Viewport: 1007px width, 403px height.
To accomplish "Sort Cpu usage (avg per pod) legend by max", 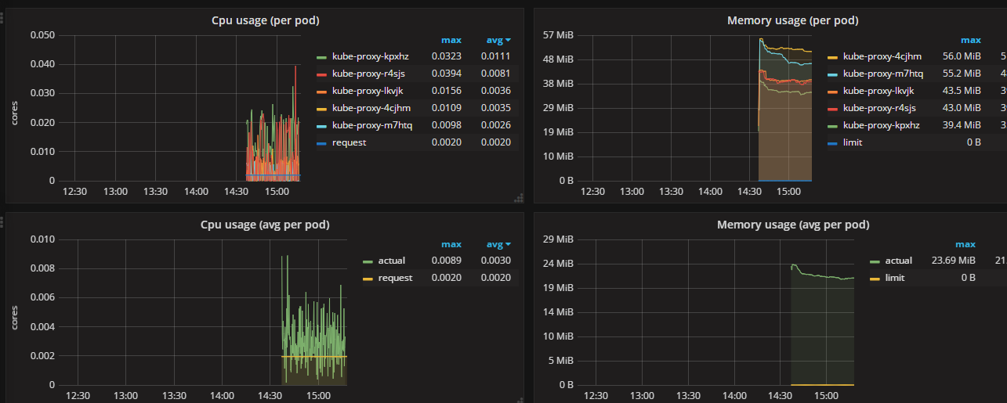I will click(451, 244).
